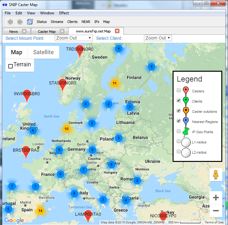Open the blue cluster 2 in Romania
Screen dimensions: 228x225
(x=137, y=180)
